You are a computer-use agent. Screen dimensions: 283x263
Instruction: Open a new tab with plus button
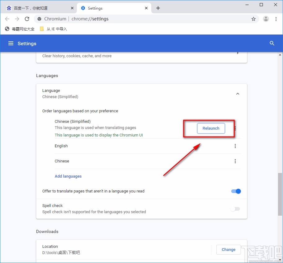(158, 8)
